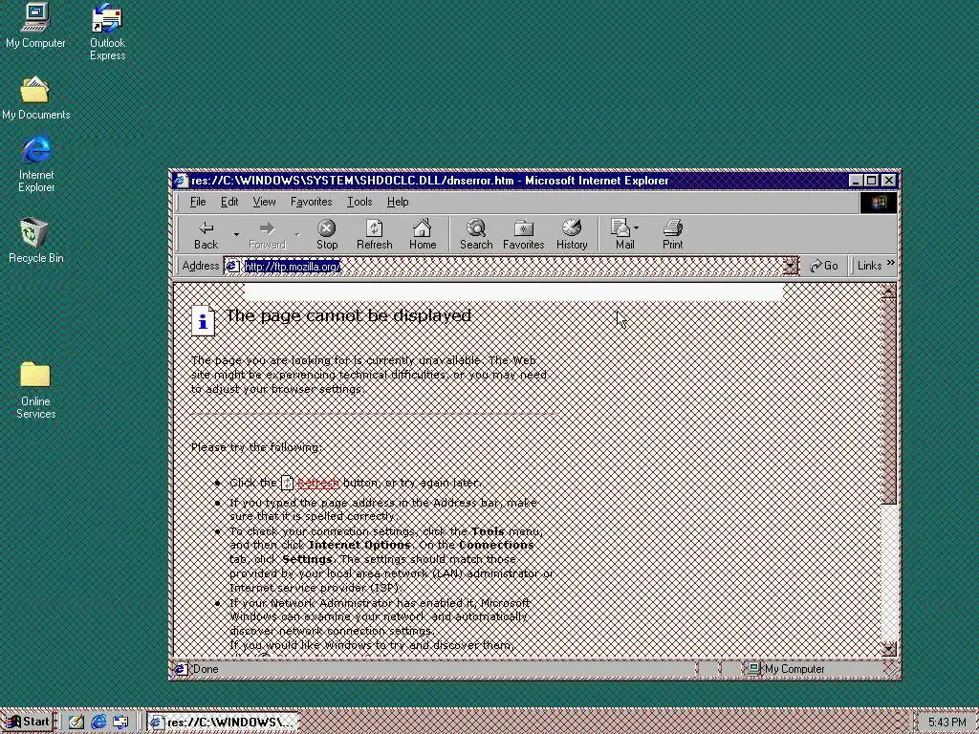Click the Internet Explorer title bar icon
Screen dimensions: 979x734
[181, 181]
